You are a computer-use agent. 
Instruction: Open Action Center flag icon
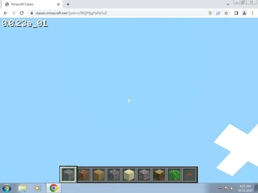(227, 188)
